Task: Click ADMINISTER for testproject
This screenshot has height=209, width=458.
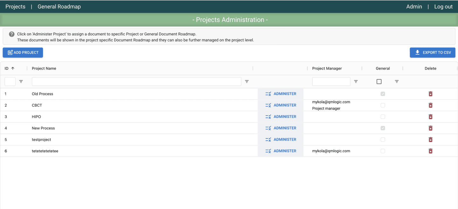Action: point(281,139)
